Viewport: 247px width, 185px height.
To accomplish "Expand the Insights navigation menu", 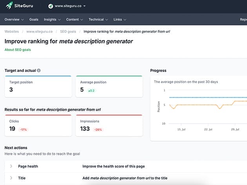I will [52, 19].
